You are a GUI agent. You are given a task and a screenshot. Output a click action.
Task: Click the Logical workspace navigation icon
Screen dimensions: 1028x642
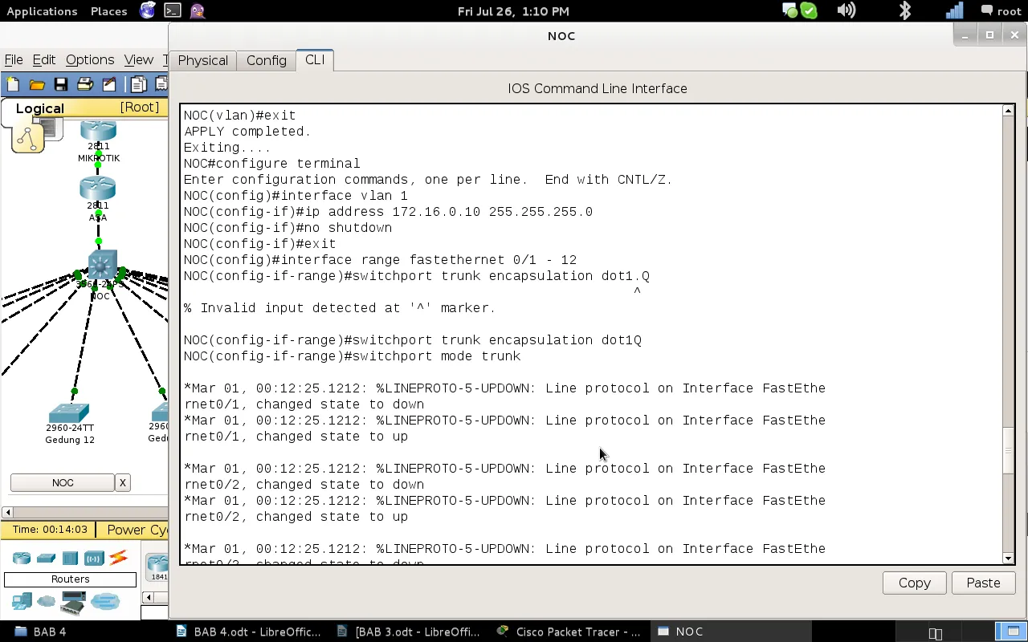point(28,138)
